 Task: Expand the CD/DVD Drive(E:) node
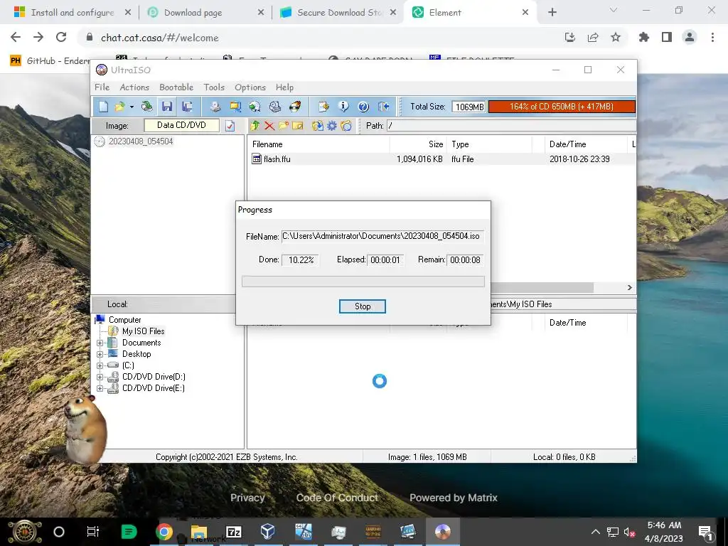click(100, 389)
